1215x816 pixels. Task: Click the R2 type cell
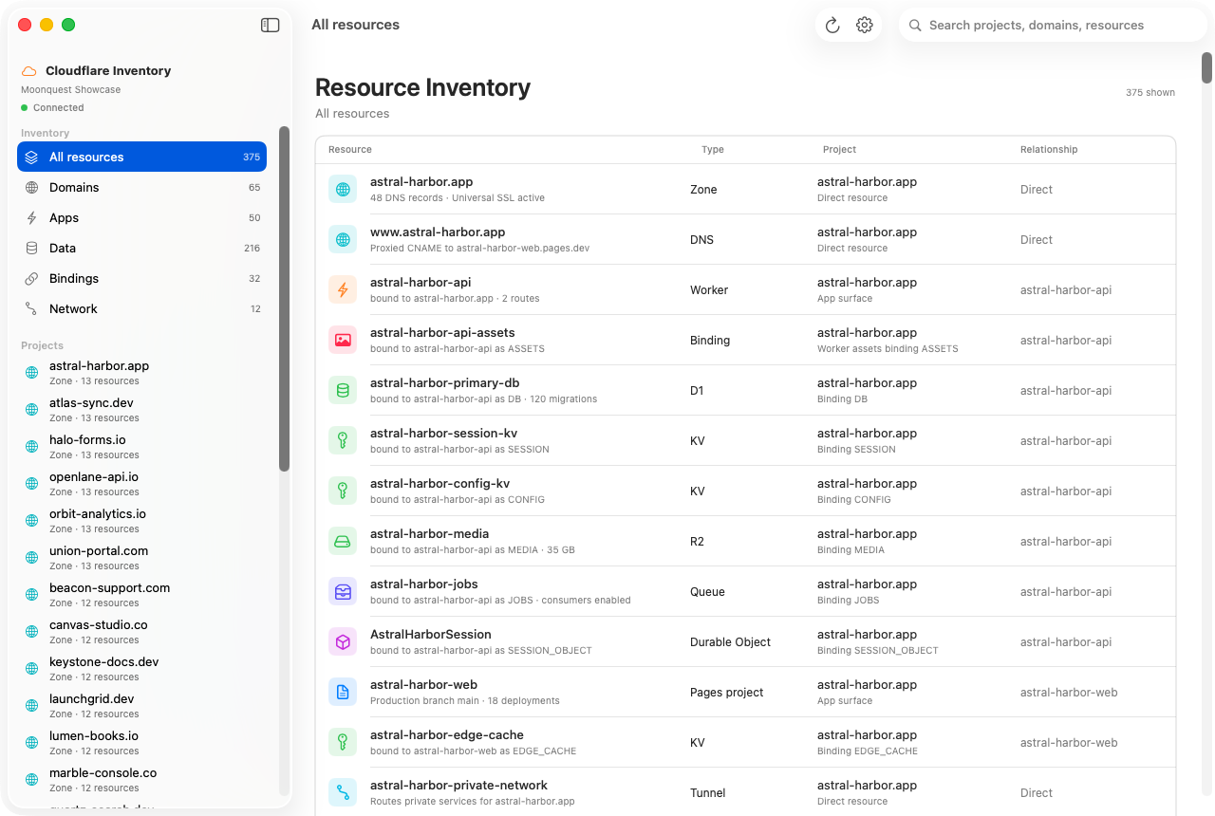click(697, 542)
